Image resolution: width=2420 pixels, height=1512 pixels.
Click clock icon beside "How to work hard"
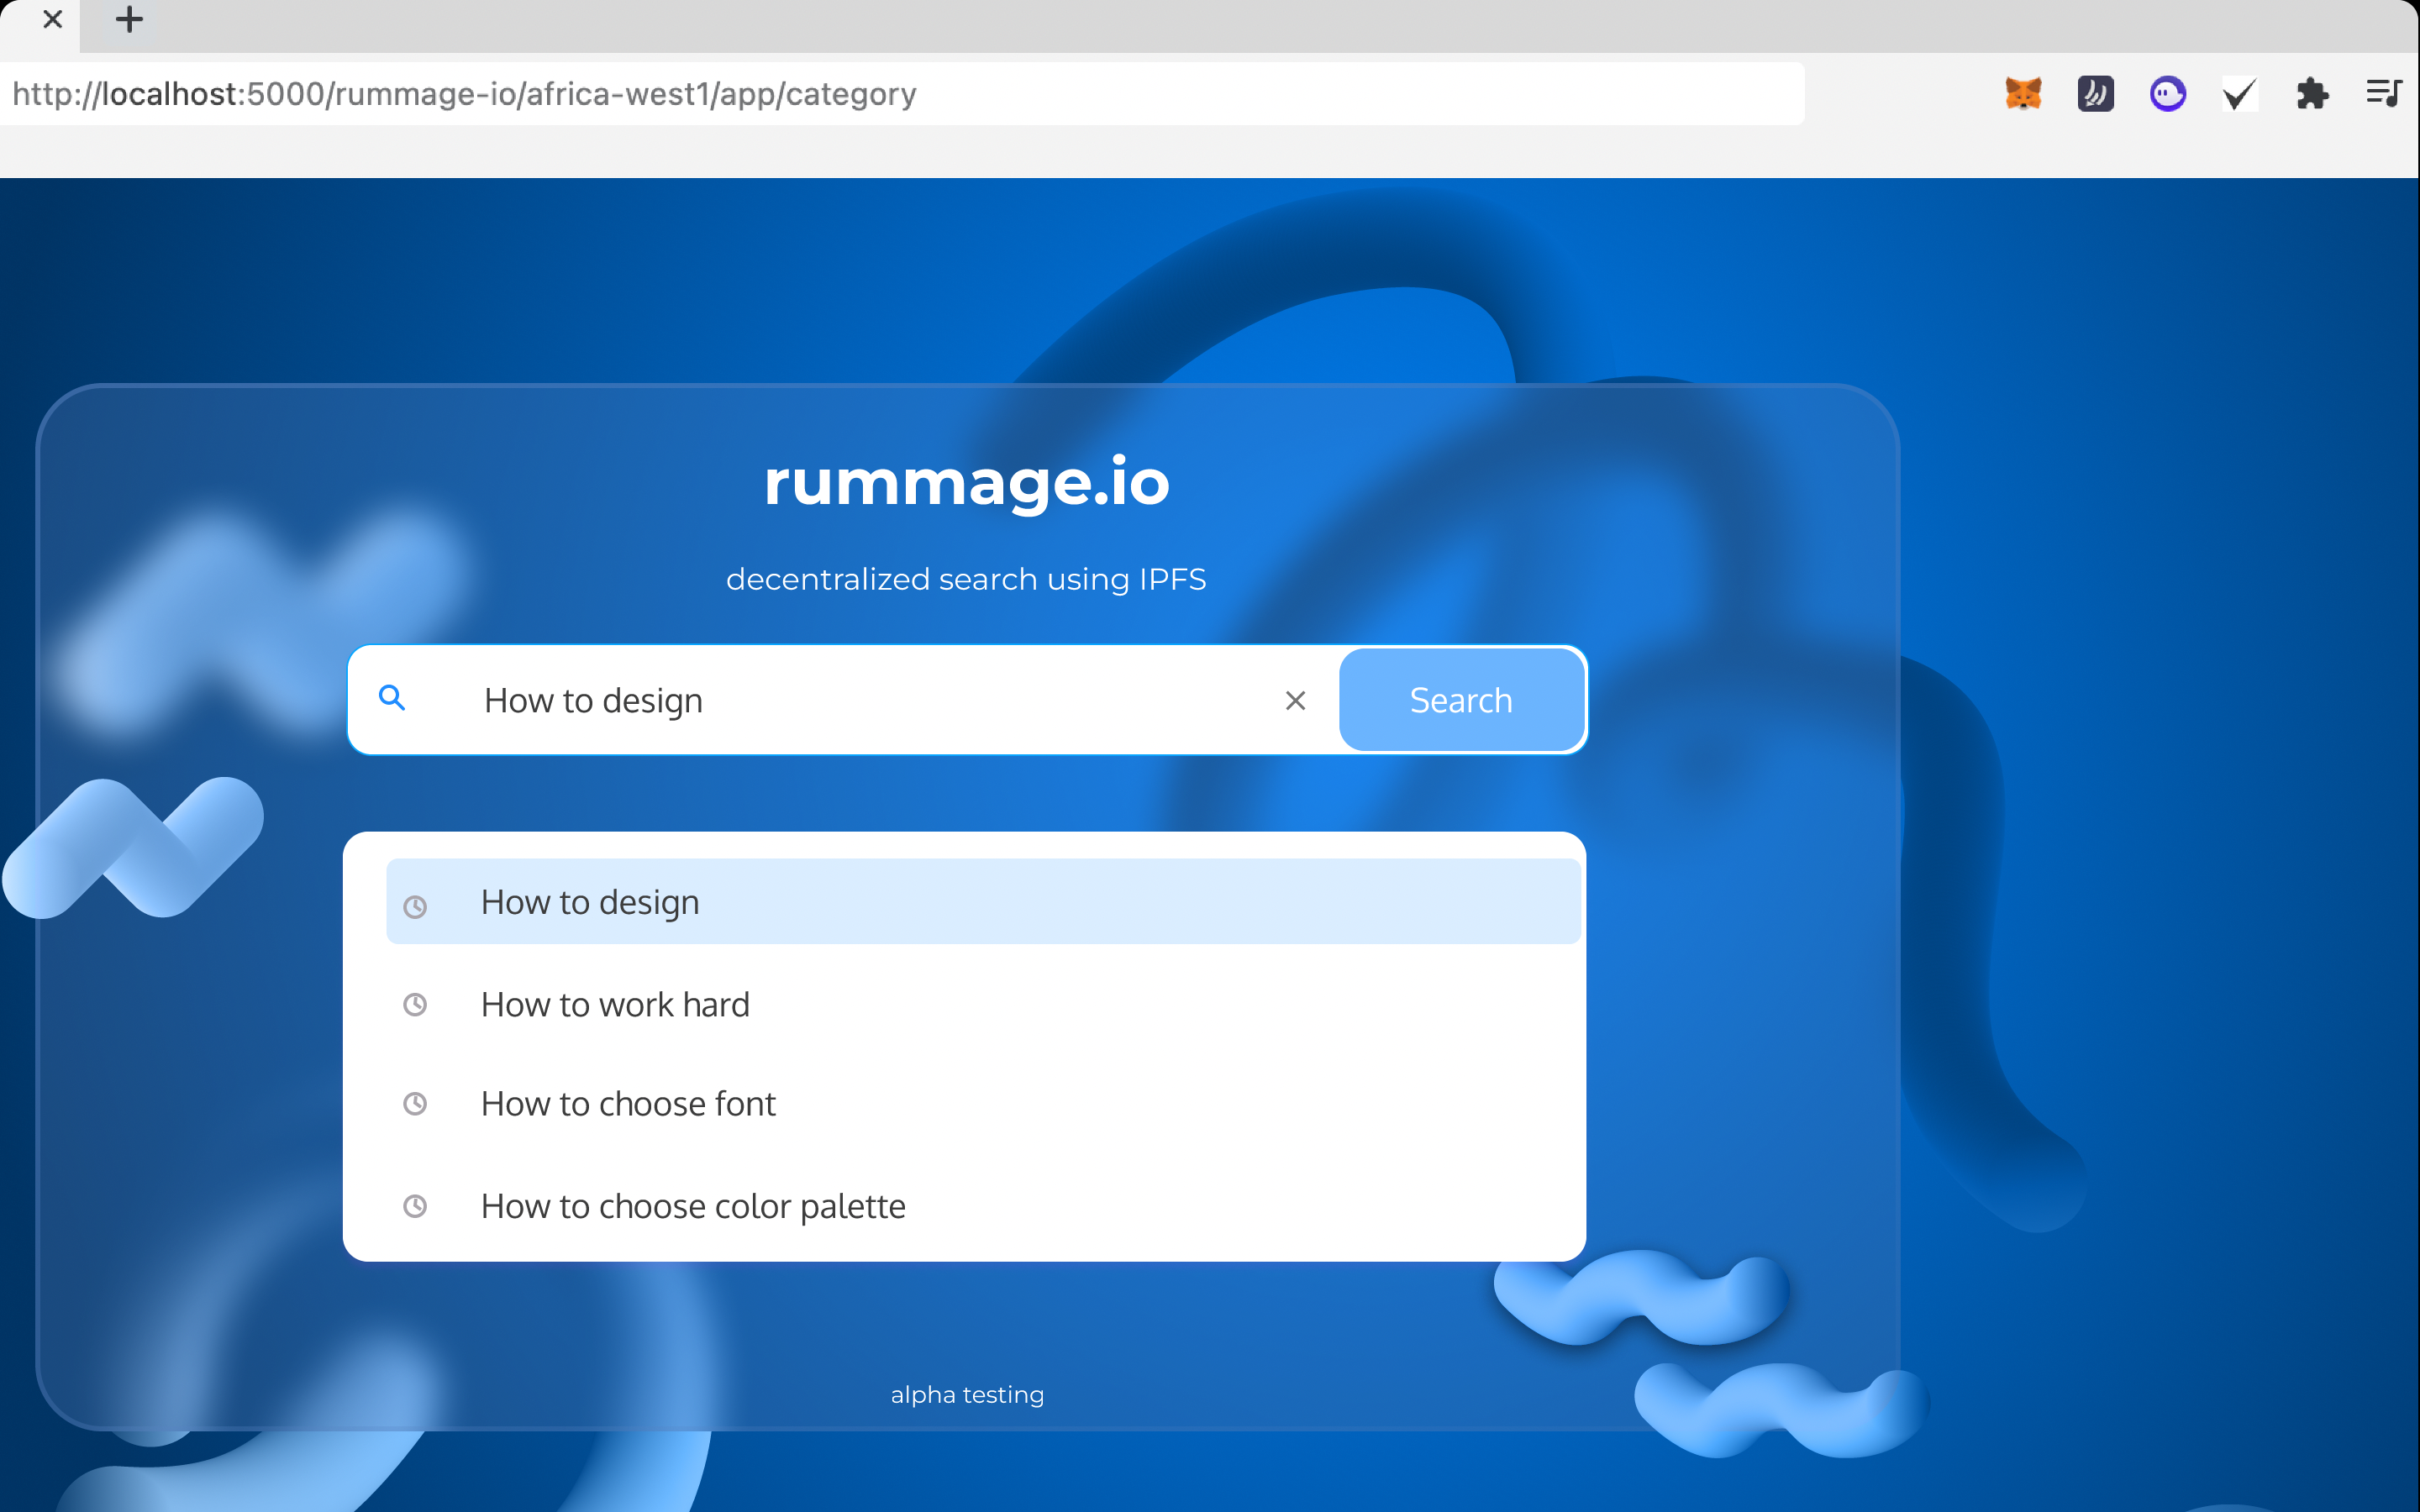[415, 1004]
